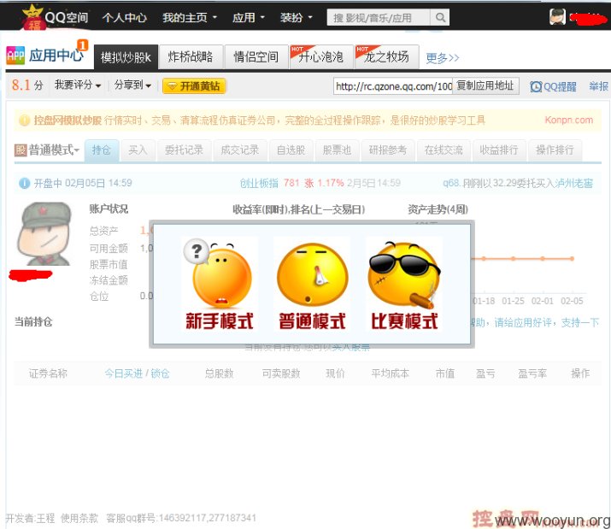
Task: Click the q68 trade ticker message
Action: point(518,183)
